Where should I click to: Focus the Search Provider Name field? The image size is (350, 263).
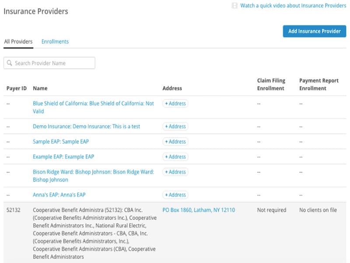click(x=53, y=63)
